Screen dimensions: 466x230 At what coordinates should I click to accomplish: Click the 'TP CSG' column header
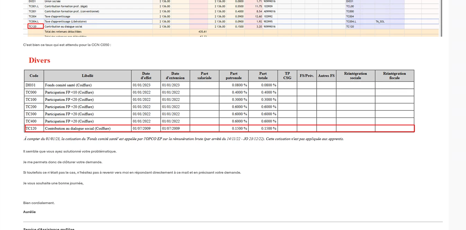point(287,76)
